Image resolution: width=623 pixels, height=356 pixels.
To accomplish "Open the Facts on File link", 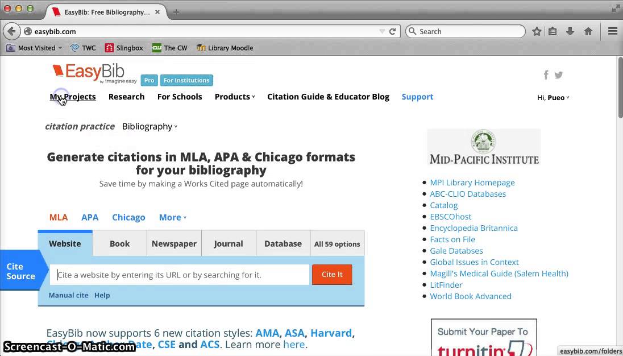I will 452,239.
